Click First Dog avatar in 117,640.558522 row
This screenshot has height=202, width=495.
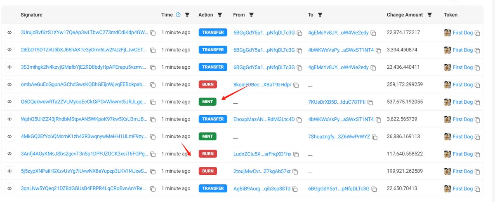pyautogui.click(x=447, y=154)
